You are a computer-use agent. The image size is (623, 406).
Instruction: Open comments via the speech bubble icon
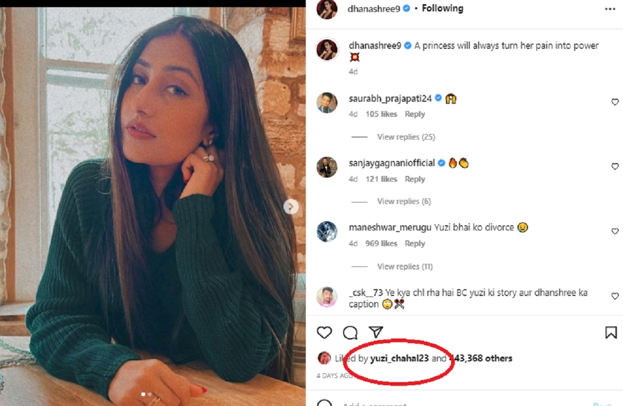pyautogui.click(x=350, y=333)
